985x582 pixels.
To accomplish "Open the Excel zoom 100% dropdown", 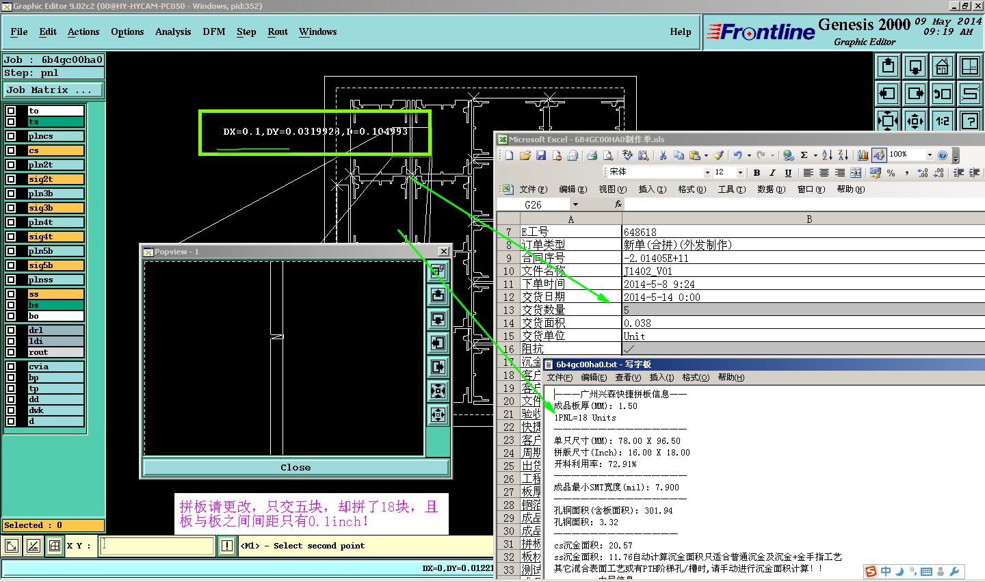I will tap(930, 155).
